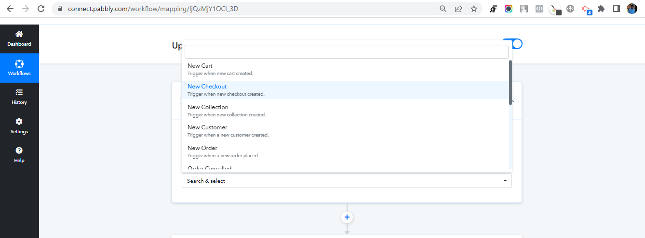Open the Search & select dropdown
The width and height of the screenshot is (645, 238).
(347, 181)
